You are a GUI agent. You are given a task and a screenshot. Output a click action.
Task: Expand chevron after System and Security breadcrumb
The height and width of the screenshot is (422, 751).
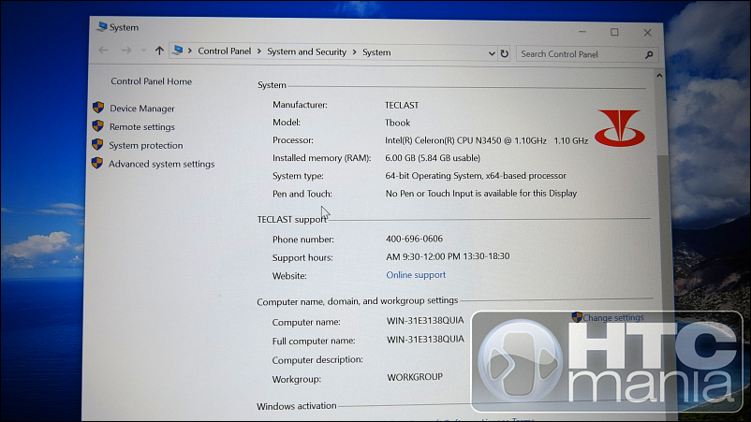tap(354, 51)
